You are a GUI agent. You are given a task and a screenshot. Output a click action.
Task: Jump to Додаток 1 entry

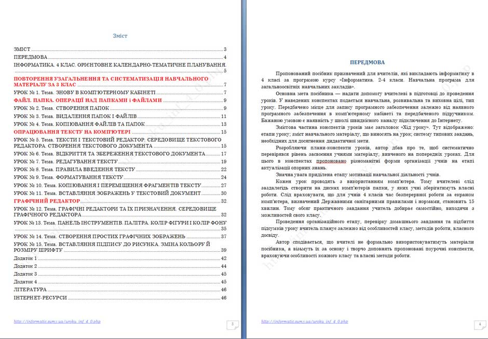(25, 258)
